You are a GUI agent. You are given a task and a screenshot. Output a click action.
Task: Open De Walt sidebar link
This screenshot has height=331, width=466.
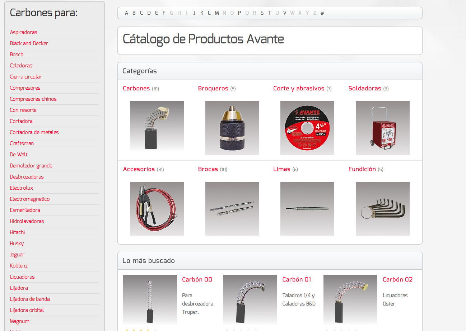point(19,155)
